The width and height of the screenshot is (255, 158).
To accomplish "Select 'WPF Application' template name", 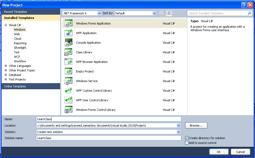I will click(86, 33).
